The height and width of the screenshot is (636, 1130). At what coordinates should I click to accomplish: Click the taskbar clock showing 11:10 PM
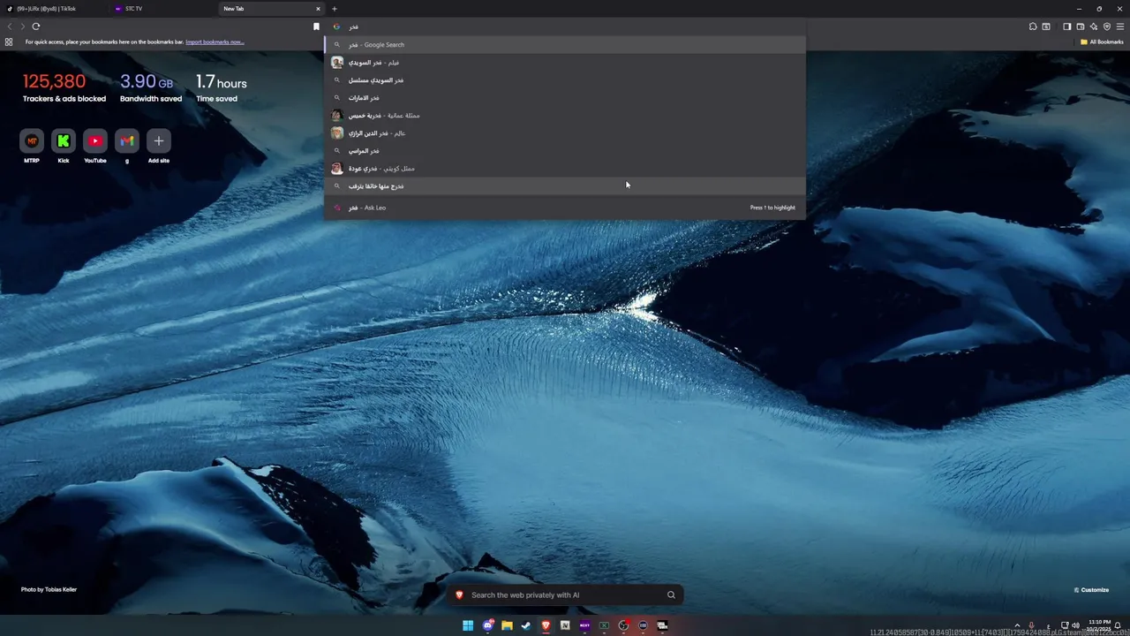tap(1100, 625)
